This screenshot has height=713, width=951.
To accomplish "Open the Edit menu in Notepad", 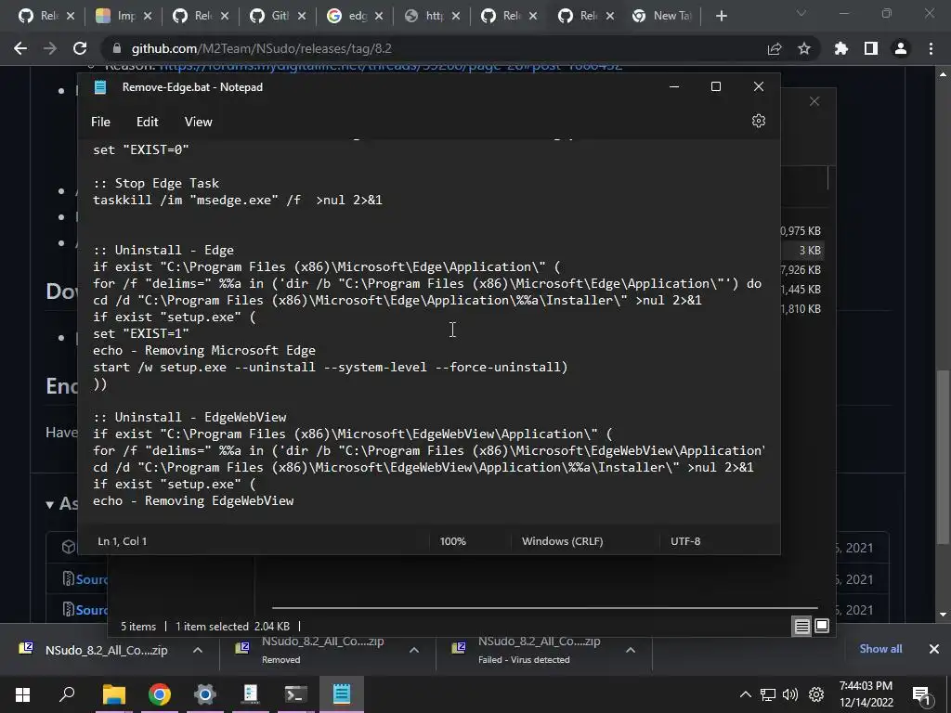I will (x=148, y=122).
